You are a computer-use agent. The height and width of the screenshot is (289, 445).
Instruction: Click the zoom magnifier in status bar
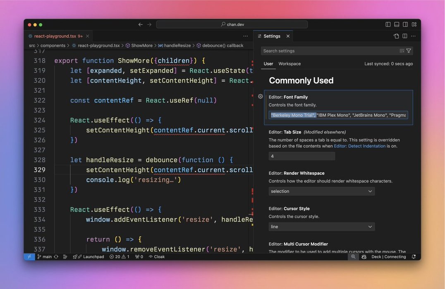click(353, 257)
